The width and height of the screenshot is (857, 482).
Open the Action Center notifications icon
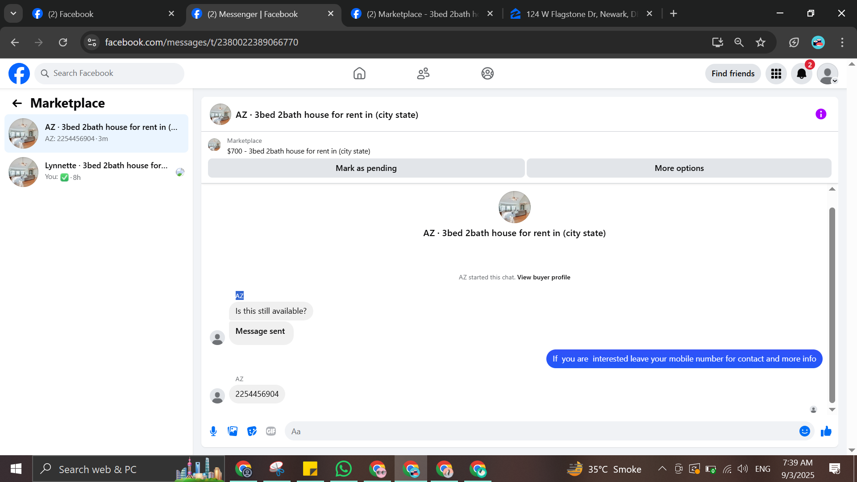pos(834,469)
